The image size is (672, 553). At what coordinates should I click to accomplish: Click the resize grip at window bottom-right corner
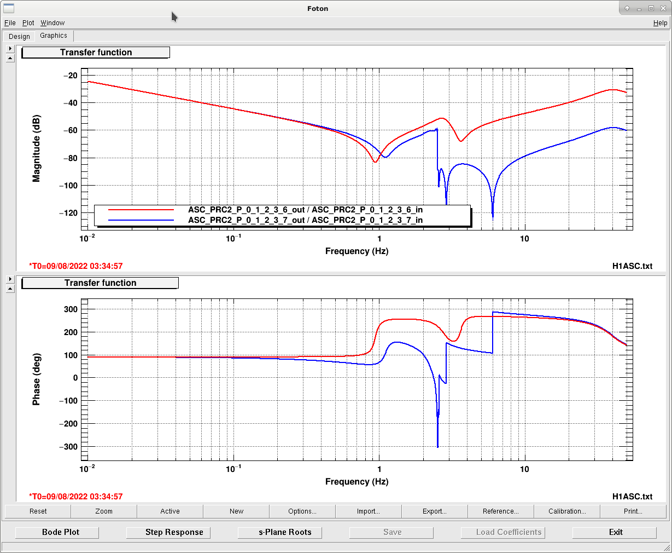667,548
